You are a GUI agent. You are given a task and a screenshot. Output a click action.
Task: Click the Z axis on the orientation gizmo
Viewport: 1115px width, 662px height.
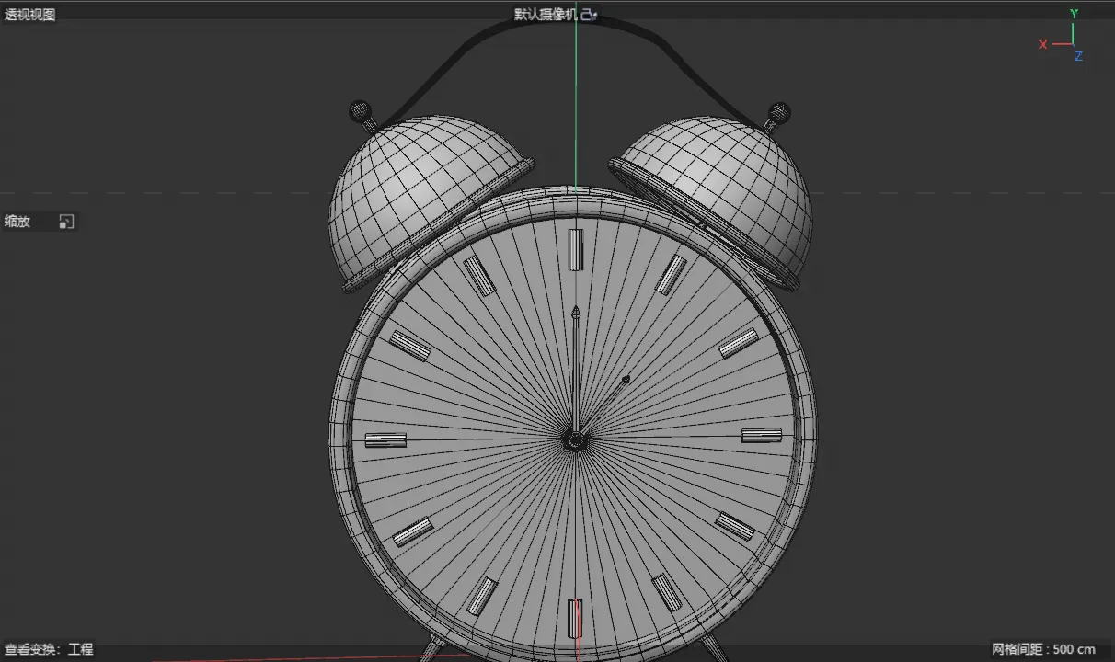pyautogui.click(x=1078, y=56)
